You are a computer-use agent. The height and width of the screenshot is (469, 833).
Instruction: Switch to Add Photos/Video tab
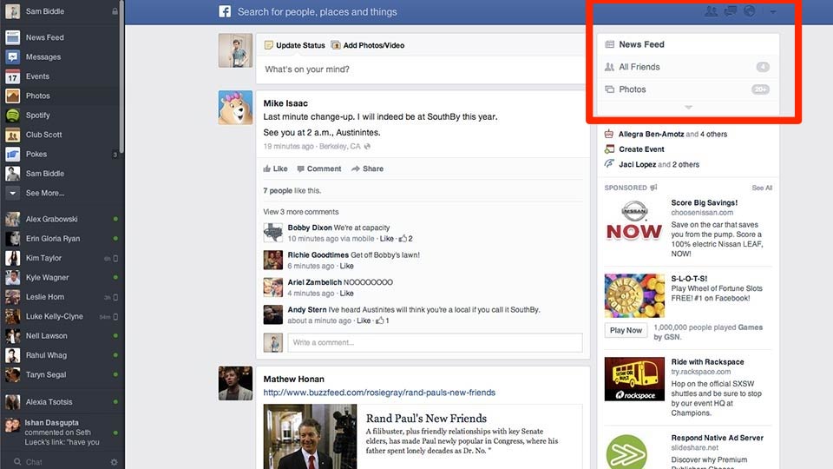pos(373,45)
